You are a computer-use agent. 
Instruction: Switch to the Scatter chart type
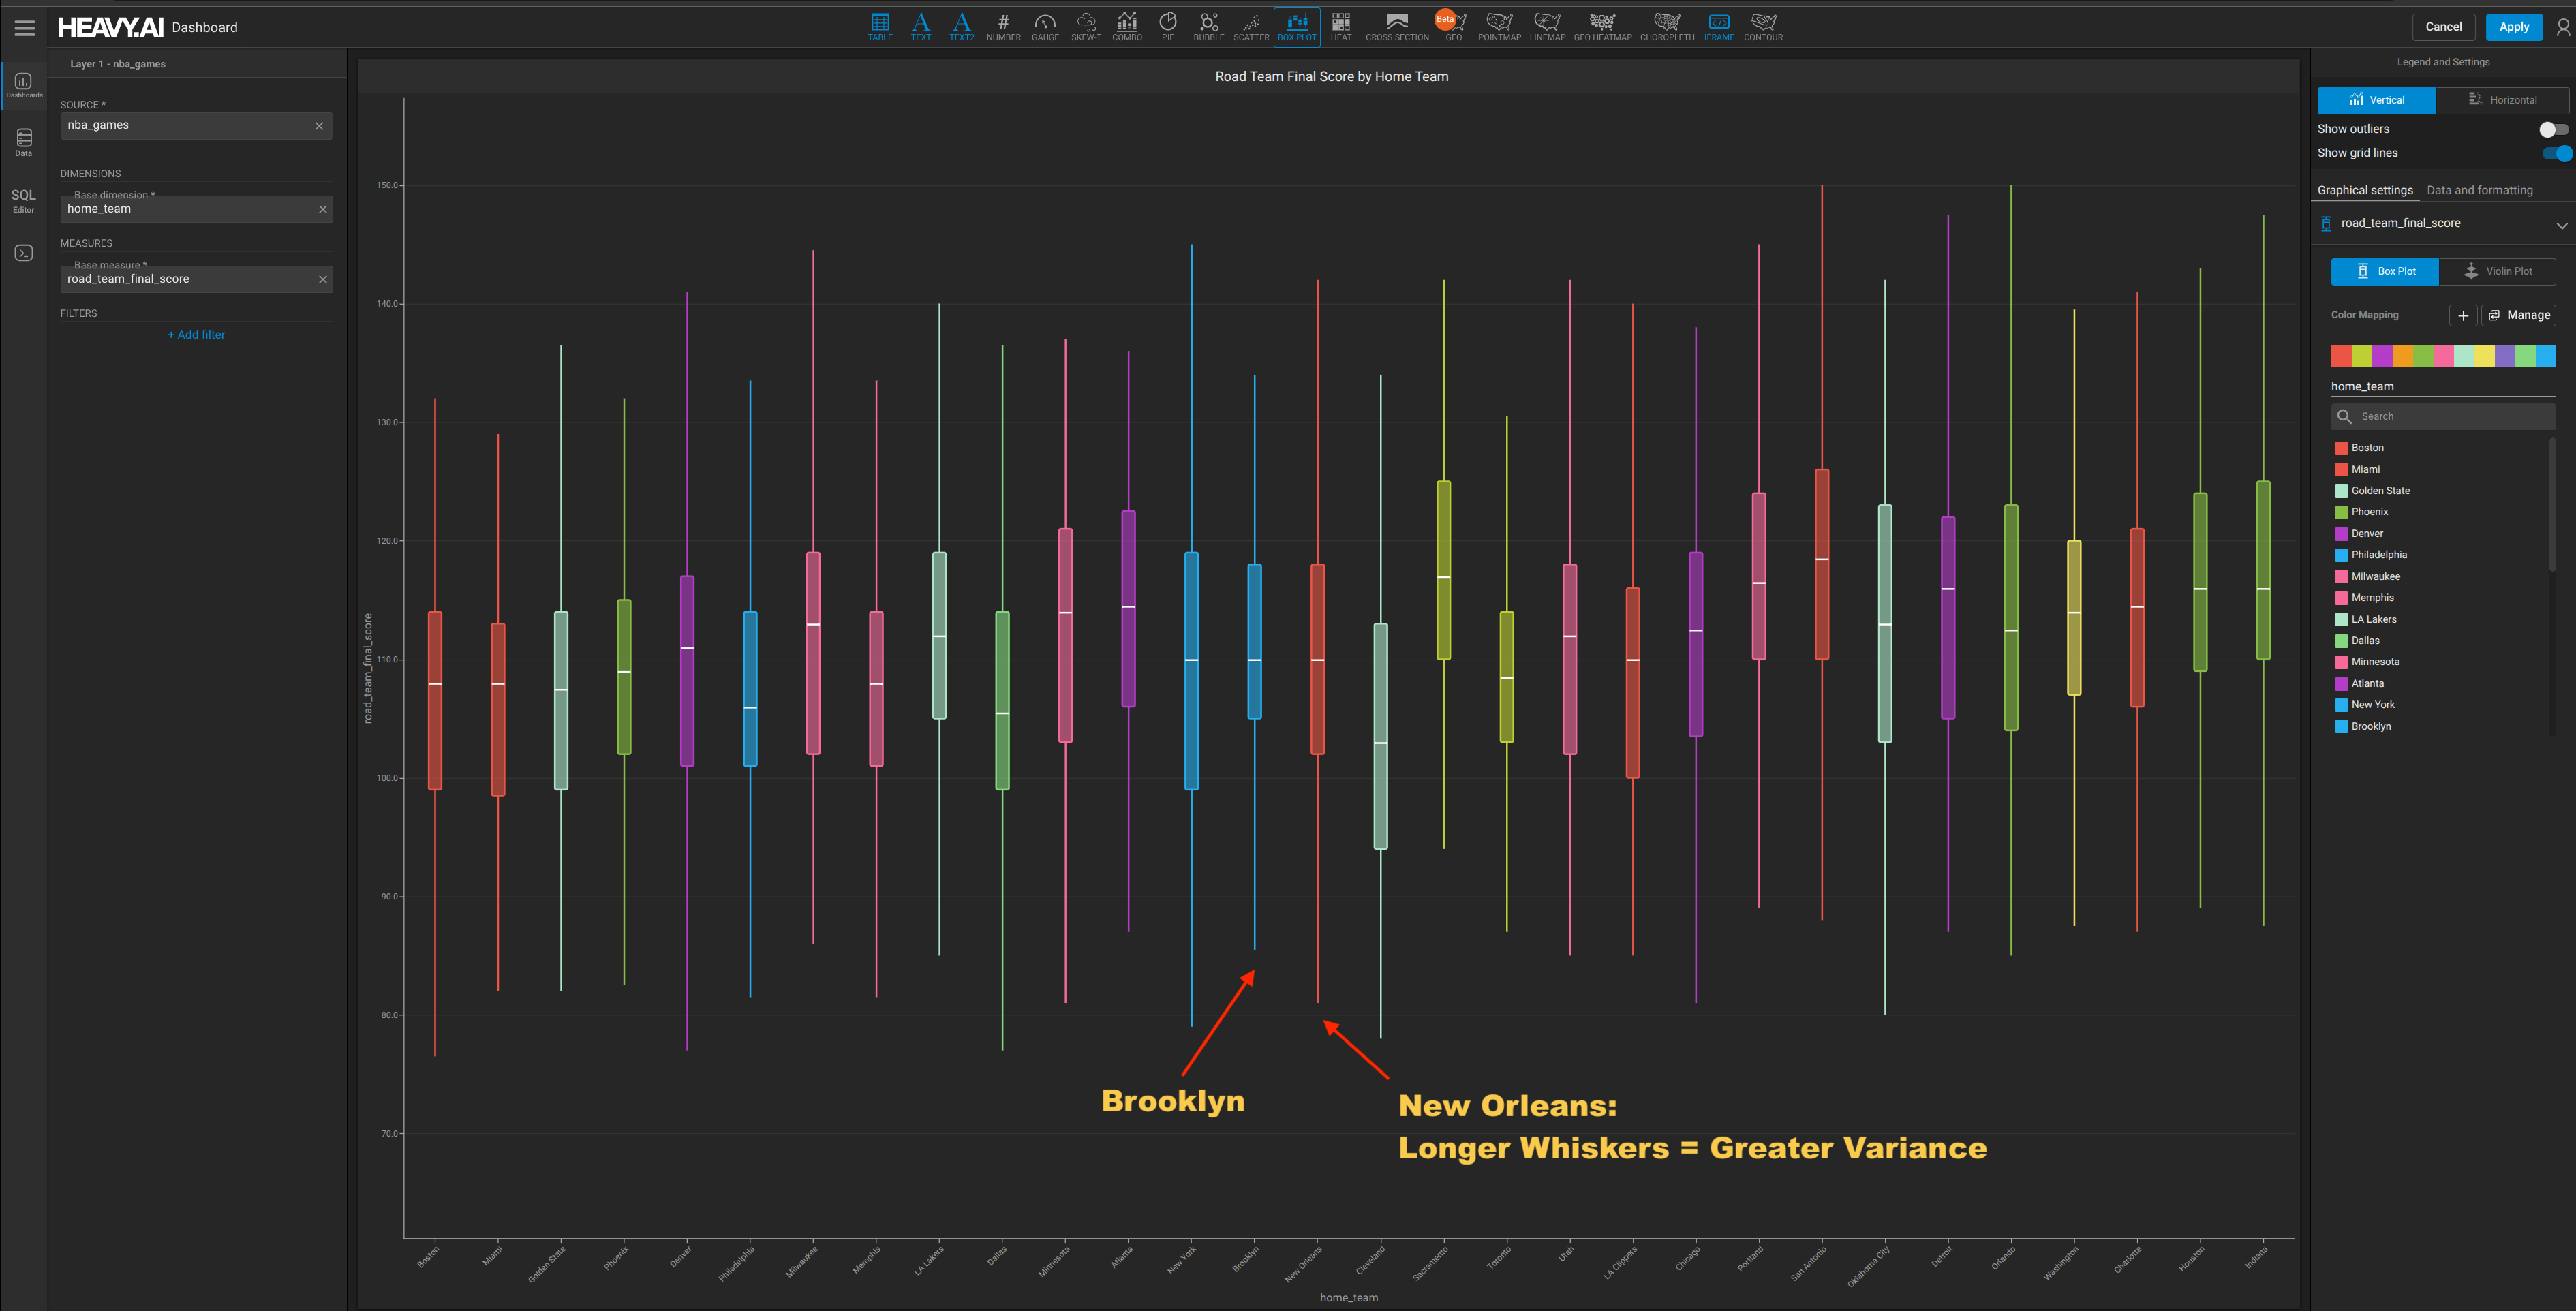click(x=1251, y=26)
